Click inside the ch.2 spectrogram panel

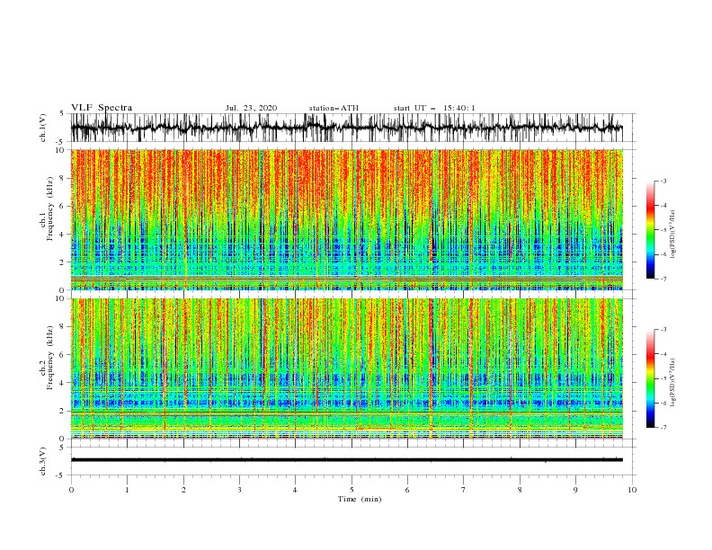[x=346, y=368]
